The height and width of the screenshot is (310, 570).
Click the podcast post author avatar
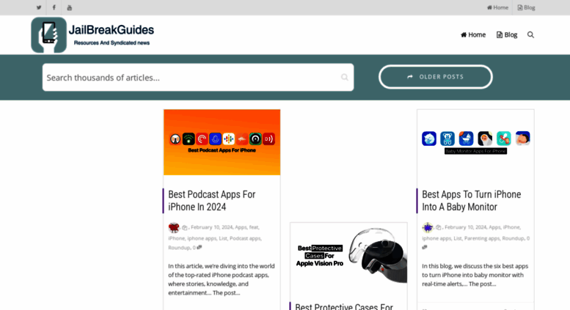tap(174, 227)
